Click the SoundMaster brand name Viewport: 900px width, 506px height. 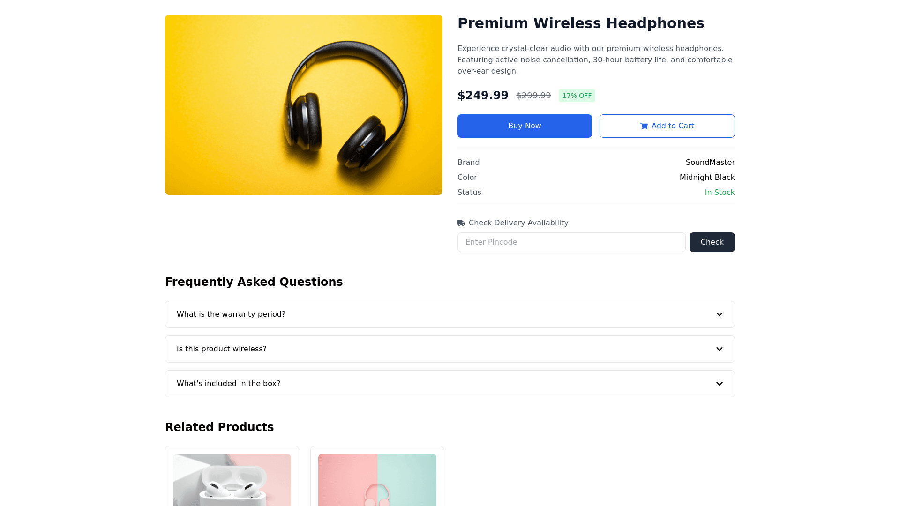[x=710, y=163]
